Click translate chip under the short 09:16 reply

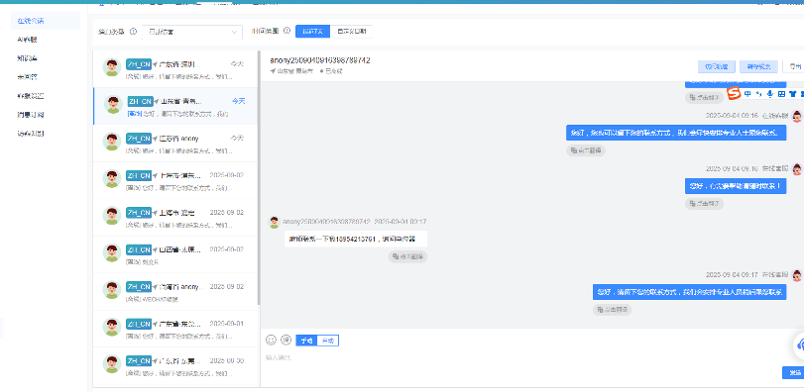[x=704, y=203]
